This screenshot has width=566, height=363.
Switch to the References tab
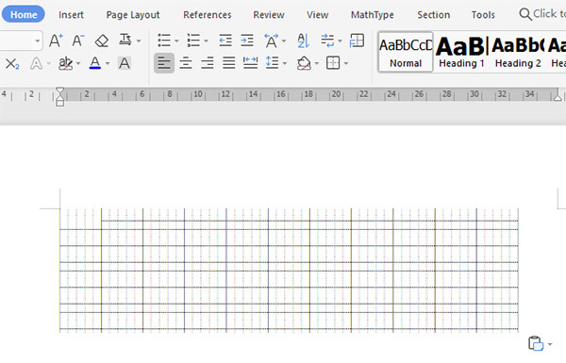coord(208,15)
